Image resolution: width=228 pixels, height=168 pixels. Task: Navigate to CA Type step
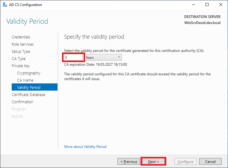(x=19, y=59)
